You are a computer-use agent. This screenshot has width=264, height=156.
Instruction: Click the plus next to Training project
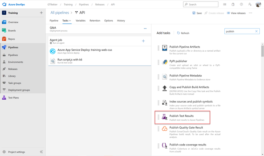(41, 13)
